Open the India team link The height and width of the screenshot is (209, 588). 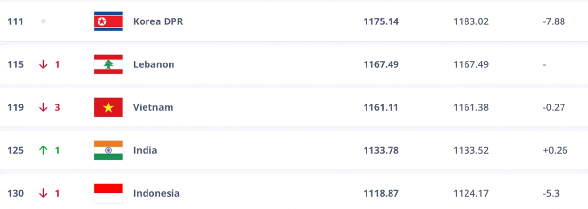click(x=145, y=150)
